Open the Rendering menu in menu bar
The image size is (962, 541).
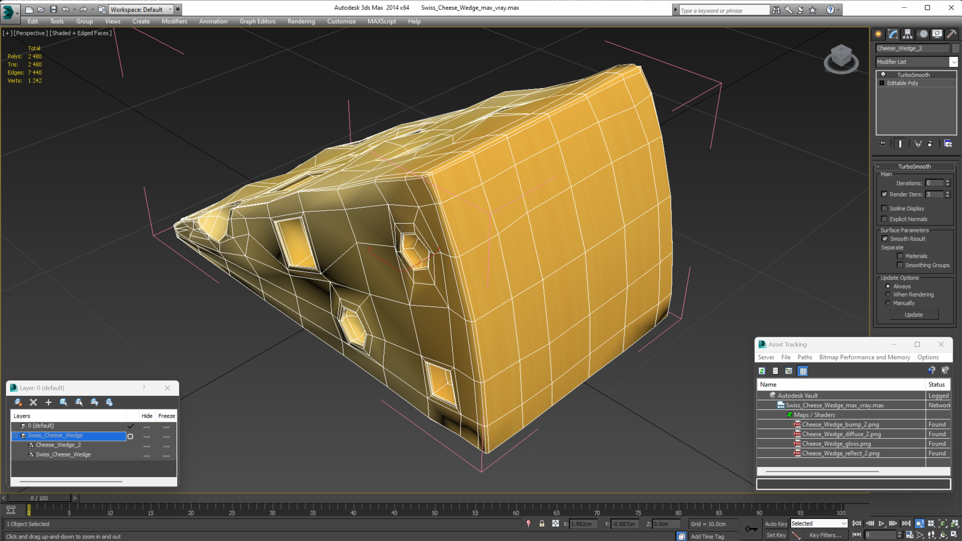(301, 21)
